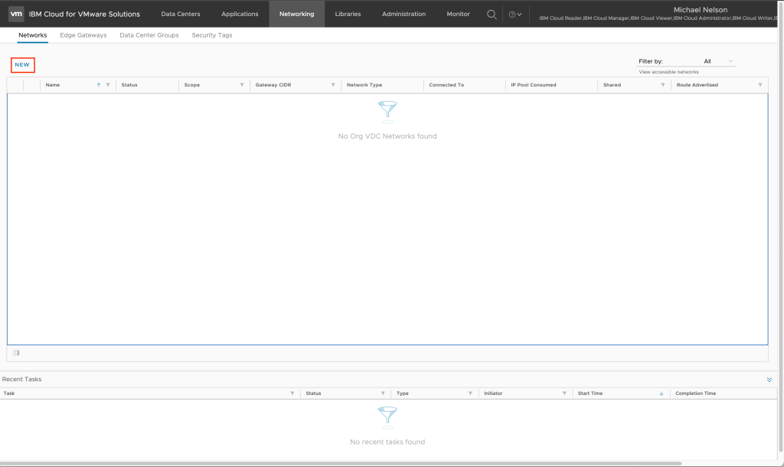Open the Data Centers menu
784x467 pixels.
[x=181, y=14]
